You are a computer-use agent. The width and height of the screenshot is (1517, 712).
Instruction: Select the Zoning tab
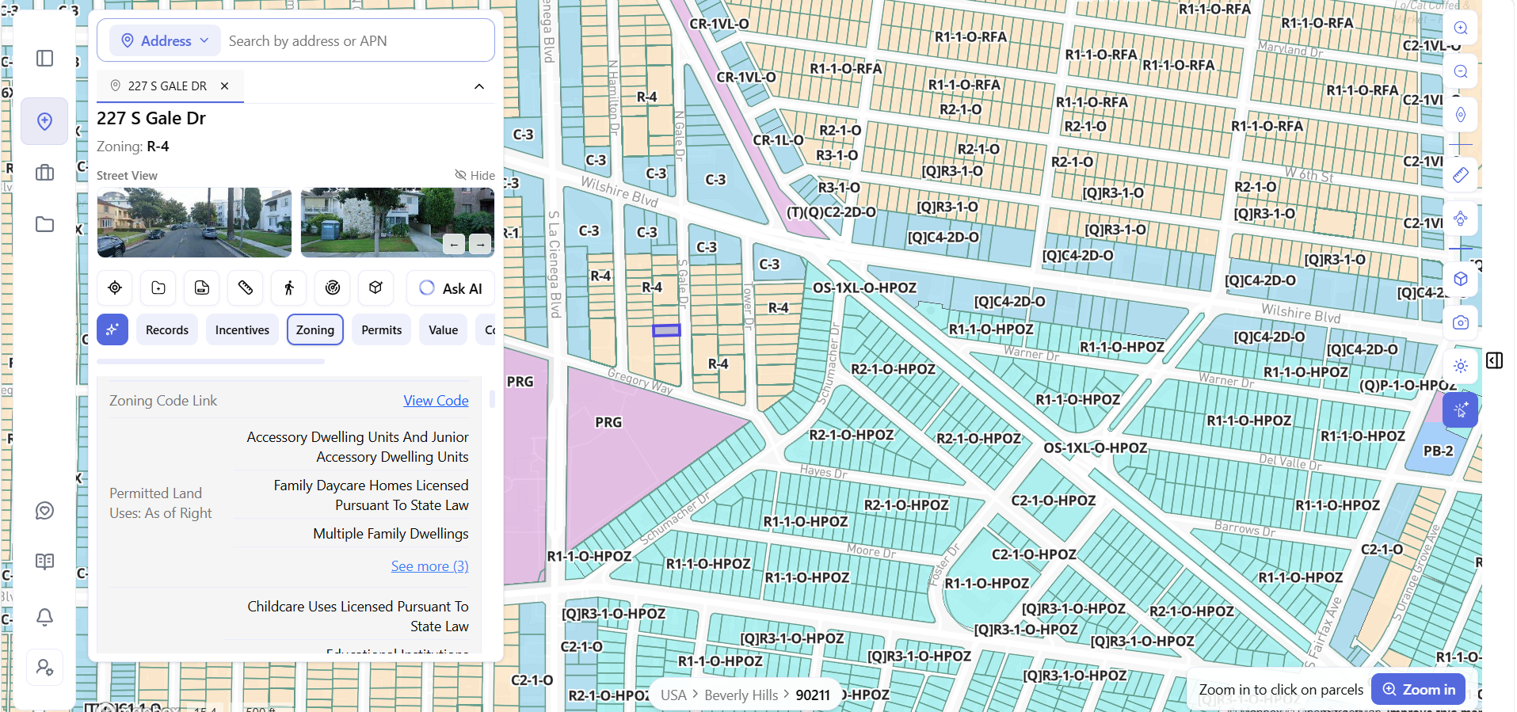[315, 329]
